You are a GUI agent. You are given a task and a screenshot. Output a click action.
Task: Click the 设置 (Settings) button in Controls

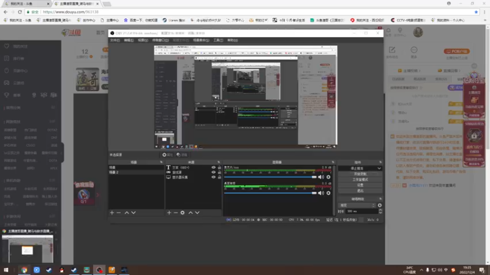point(360,185)
